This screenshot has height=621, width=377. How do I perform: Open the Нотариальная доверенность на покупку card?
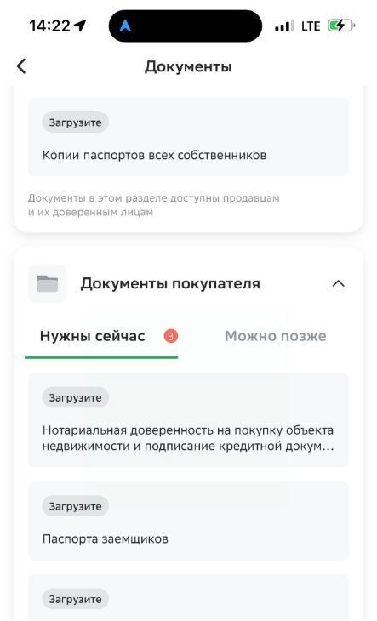coord(189,419)
